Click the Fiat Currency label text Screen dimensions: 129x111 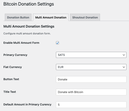point(13,67)
